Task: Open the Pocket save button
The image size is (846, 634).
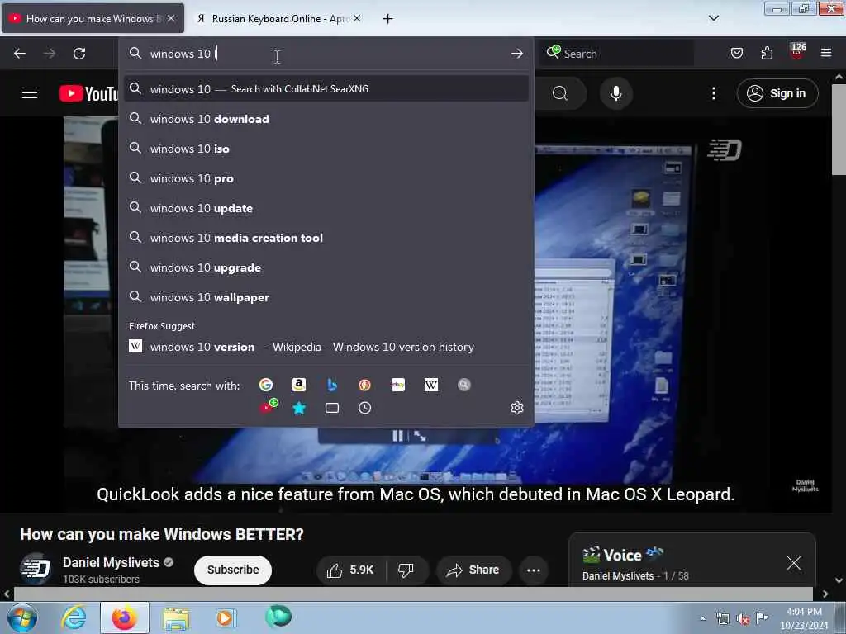Action: (x=736, y=53)
